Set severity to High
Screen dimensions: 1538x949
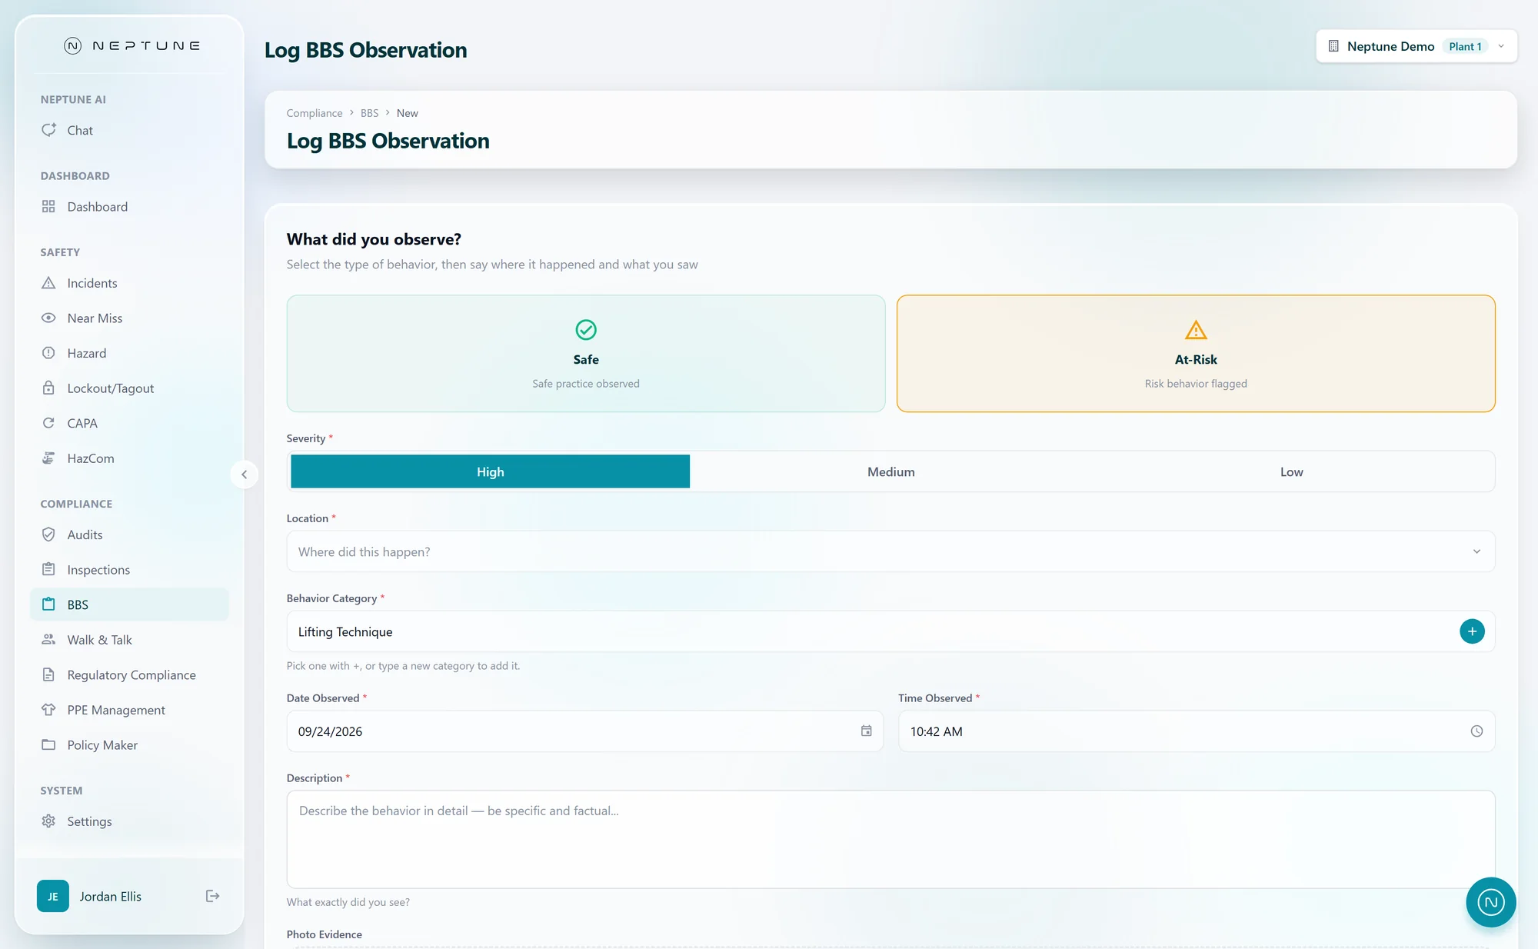pos(490,471)
